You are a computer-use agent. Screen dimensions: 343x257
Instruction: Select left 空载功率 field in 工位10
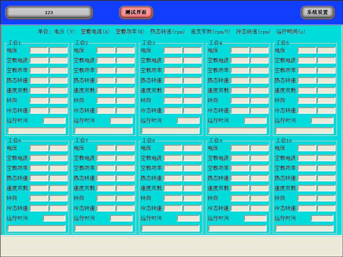click(307, 168)
